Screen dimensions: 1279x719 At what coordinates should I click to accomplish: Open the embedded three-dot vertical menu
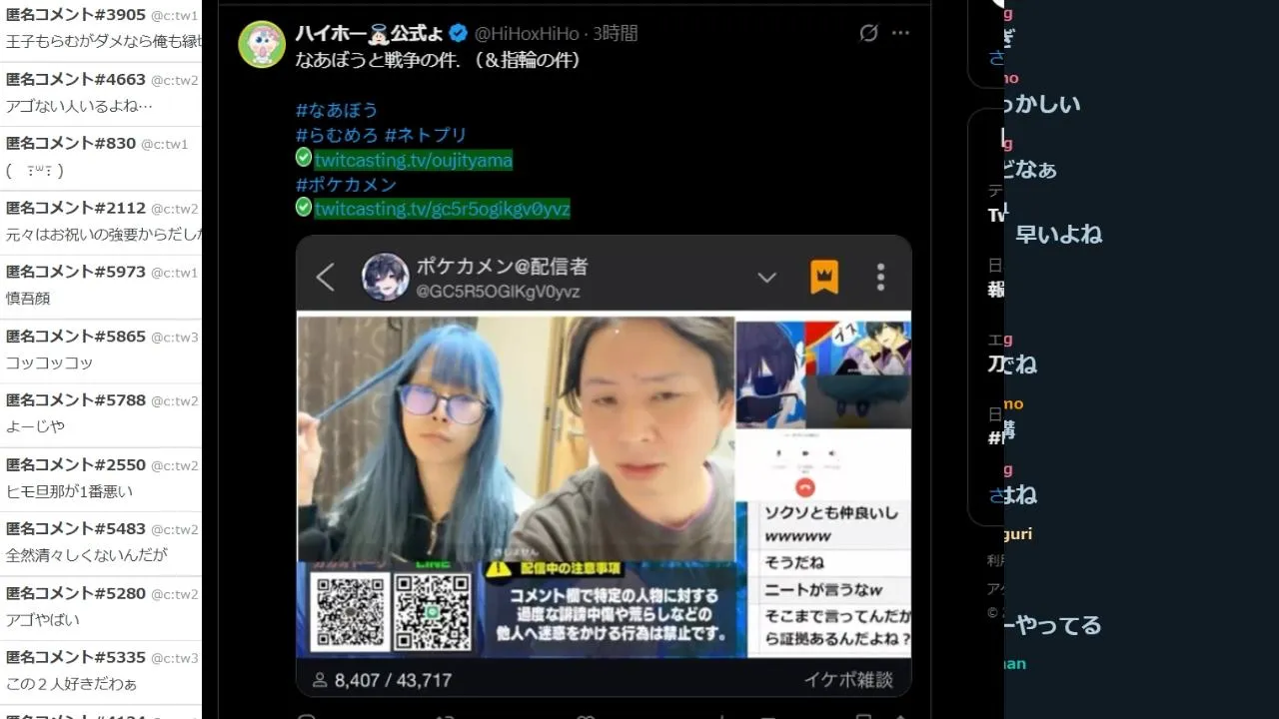click(880, 277)
